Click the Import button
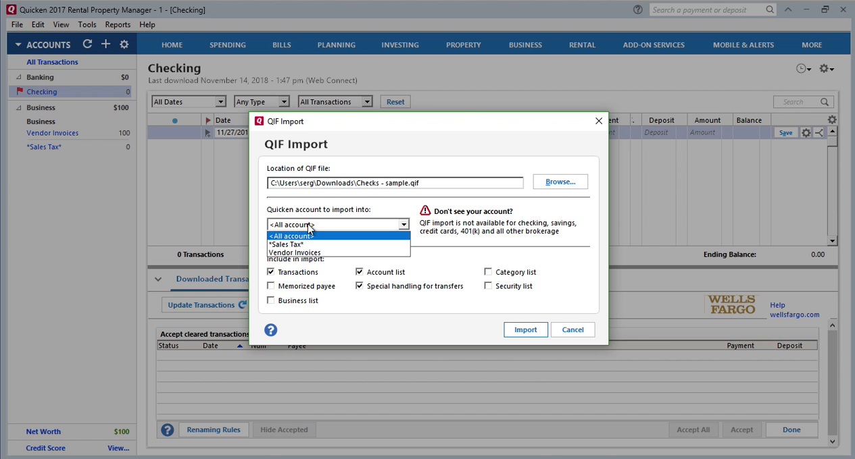855x459 pixels. click(x=526, y=330)
